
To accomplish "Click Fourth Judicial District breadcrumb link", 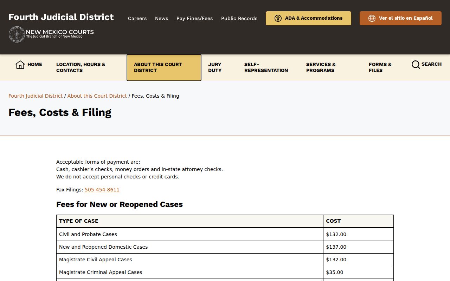I will pos(36,96).
